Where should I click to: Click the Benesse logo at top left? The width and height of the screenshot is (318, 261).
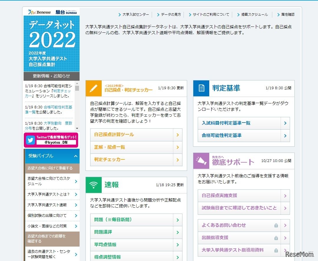pos(39,12)
